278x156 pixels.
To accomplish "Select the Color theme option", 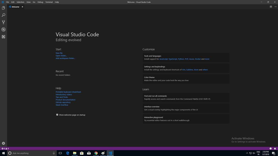I will tap(149, 77).
